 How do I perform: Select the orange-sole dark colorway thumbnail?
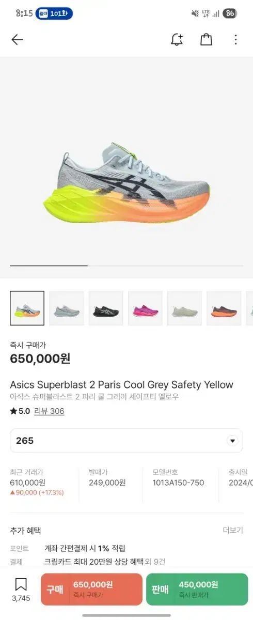224,308
